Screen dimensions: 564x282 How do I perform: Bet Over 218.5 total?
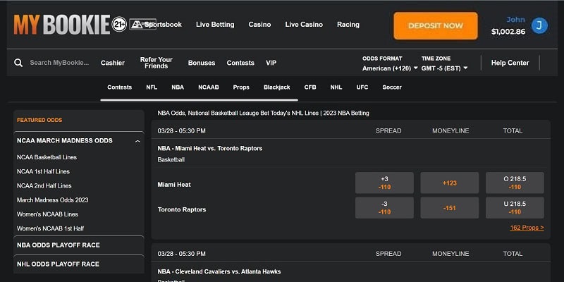coord(515,183)
